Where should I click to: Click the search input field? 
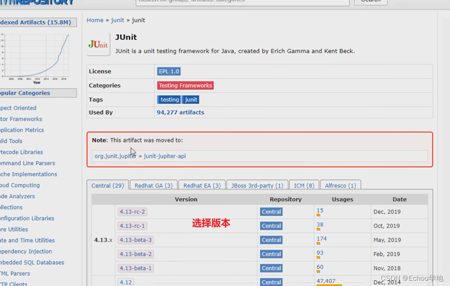(x=242, y=2)
